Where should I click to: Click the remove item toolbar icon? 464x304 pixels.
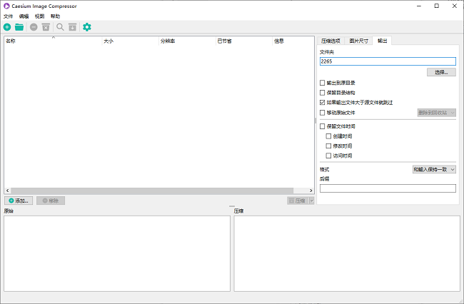34,27
